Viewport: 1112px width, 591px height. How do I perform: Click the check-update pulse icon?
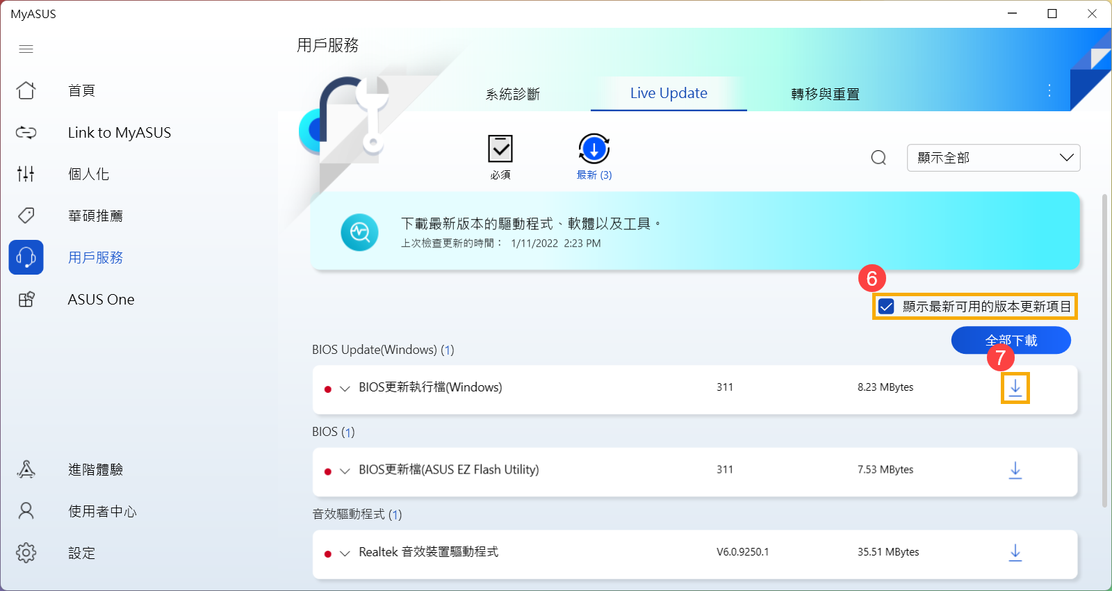pos(359,232)
